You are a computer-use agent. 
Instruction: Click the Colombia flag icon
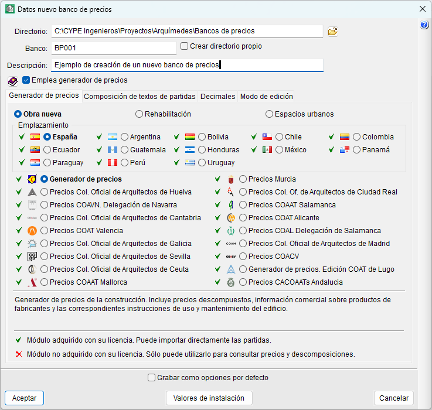345,137
